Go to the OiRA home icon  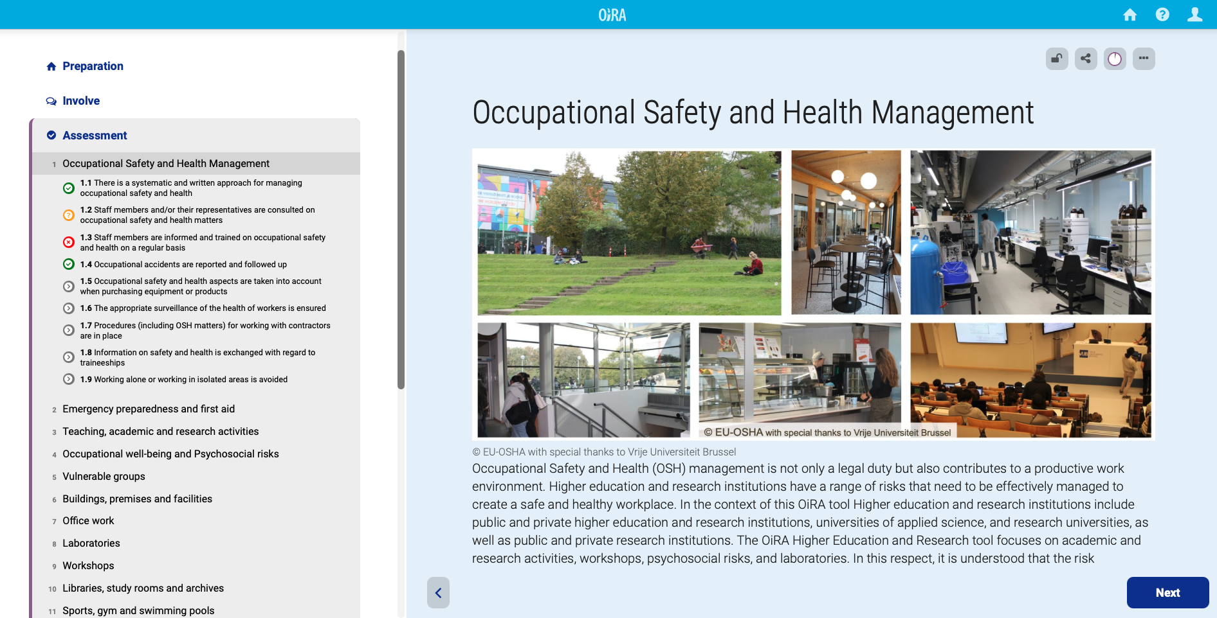(1130, 15)
